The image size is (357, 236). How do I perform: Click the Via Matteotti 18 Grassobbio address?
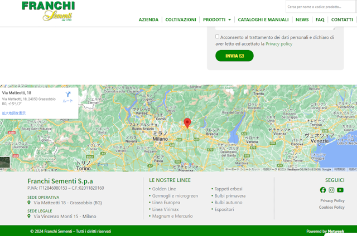click(67, 203)
